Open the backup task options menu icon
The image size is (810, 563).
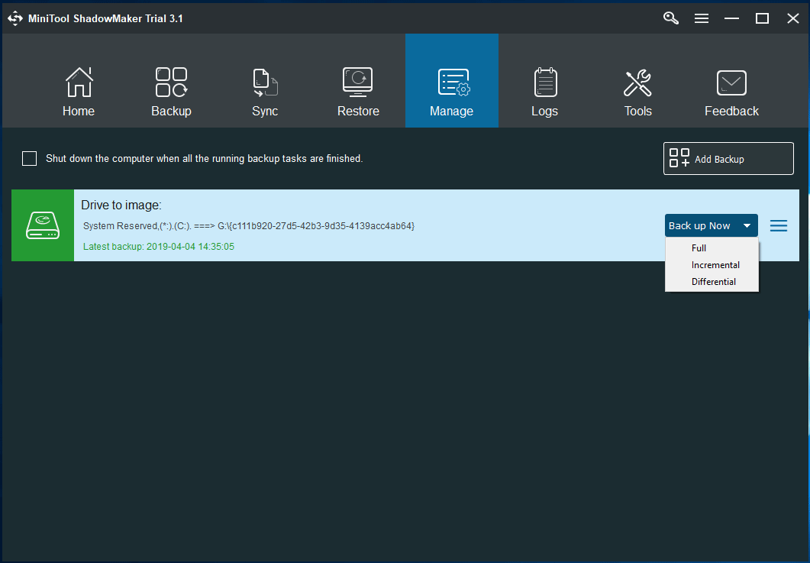[779, 225]
